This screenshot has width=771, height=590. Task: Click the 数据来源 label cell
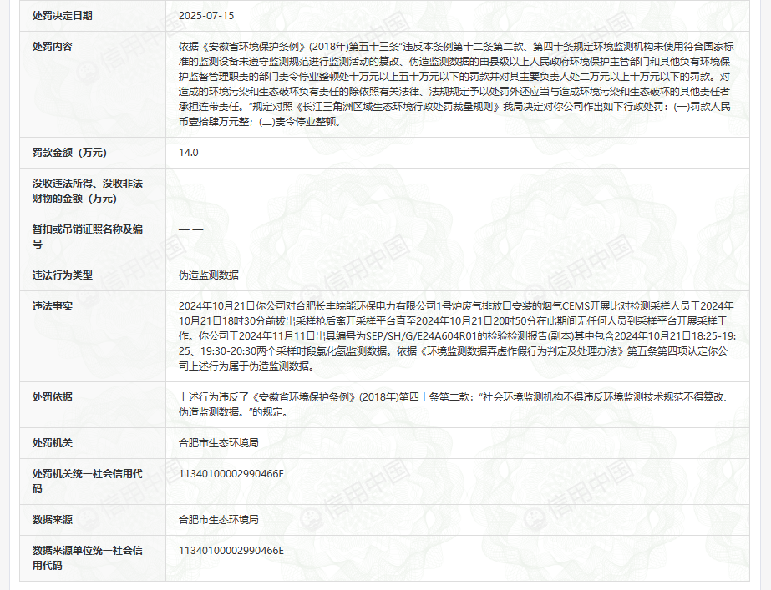point(52,520)
